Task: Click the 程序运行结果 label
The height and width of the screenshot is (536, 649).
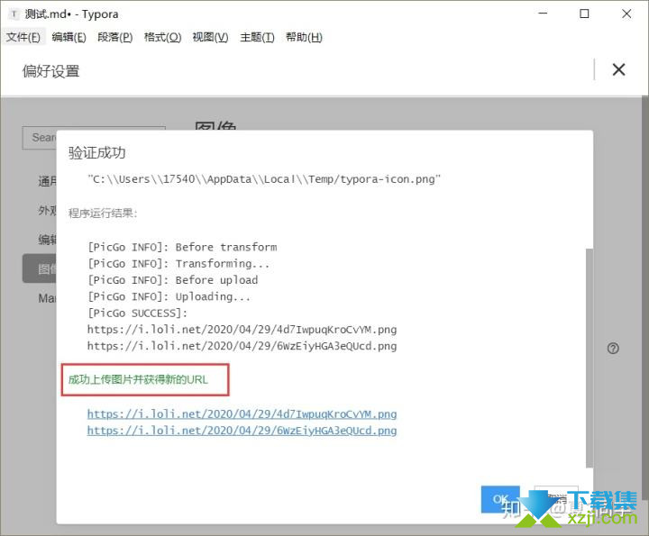Action: pos(103,213)
